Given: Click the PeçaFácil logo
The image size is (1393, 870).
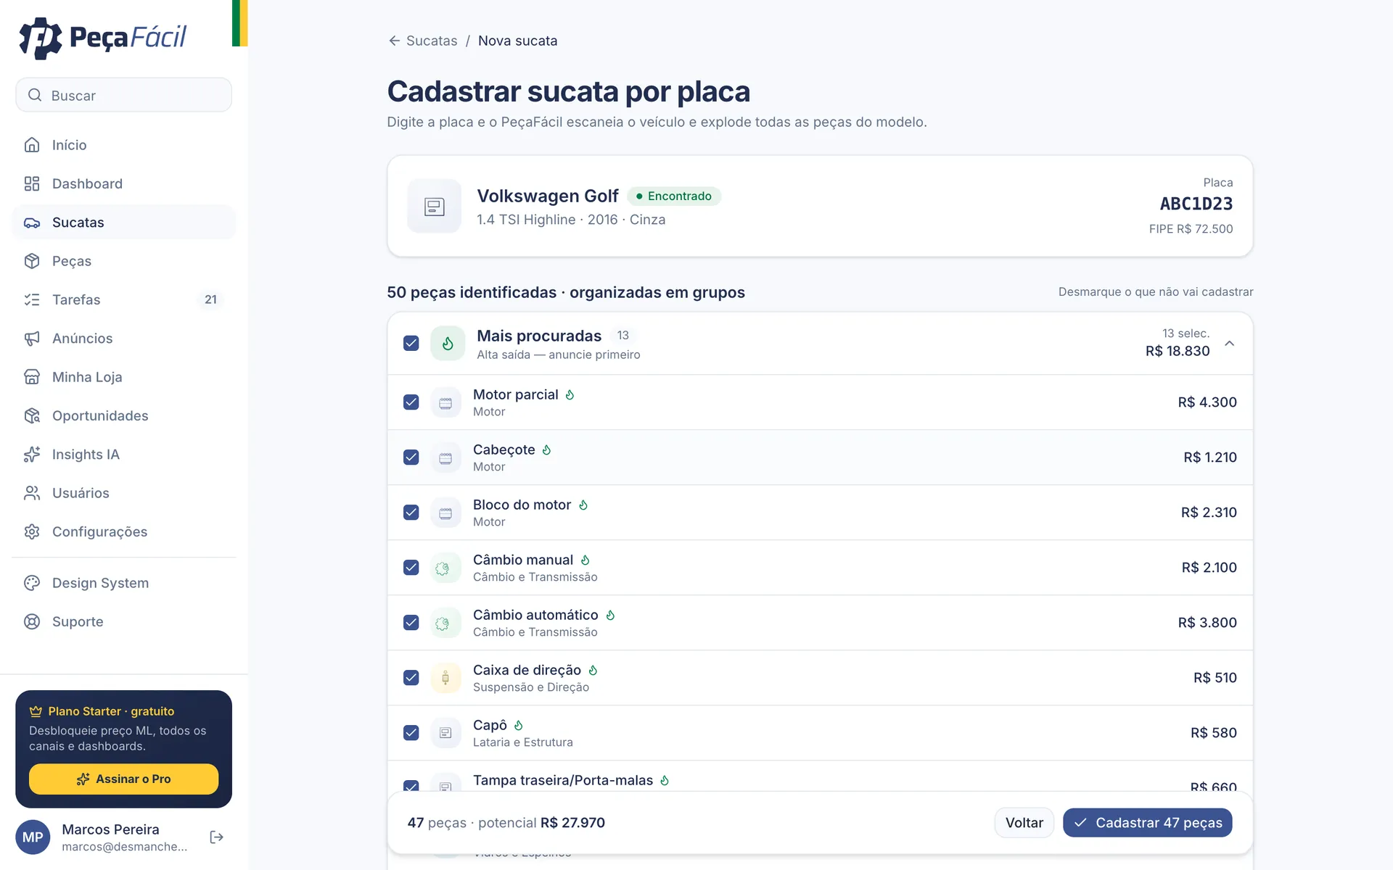Looking at the screenshot, I should click(102, 38).
